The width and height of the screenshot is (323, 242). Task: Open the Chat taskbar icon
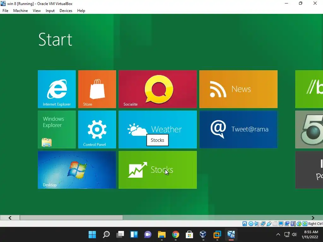coord(148,234)
